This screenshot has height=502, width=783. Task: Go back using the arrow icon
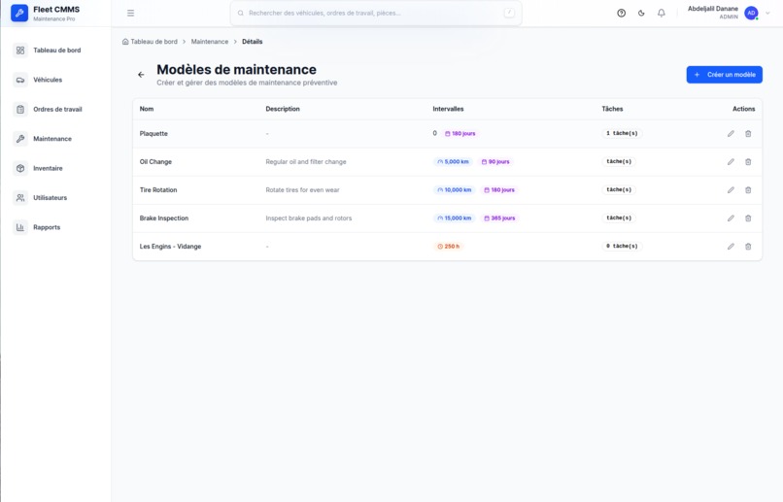click(141, 75)
